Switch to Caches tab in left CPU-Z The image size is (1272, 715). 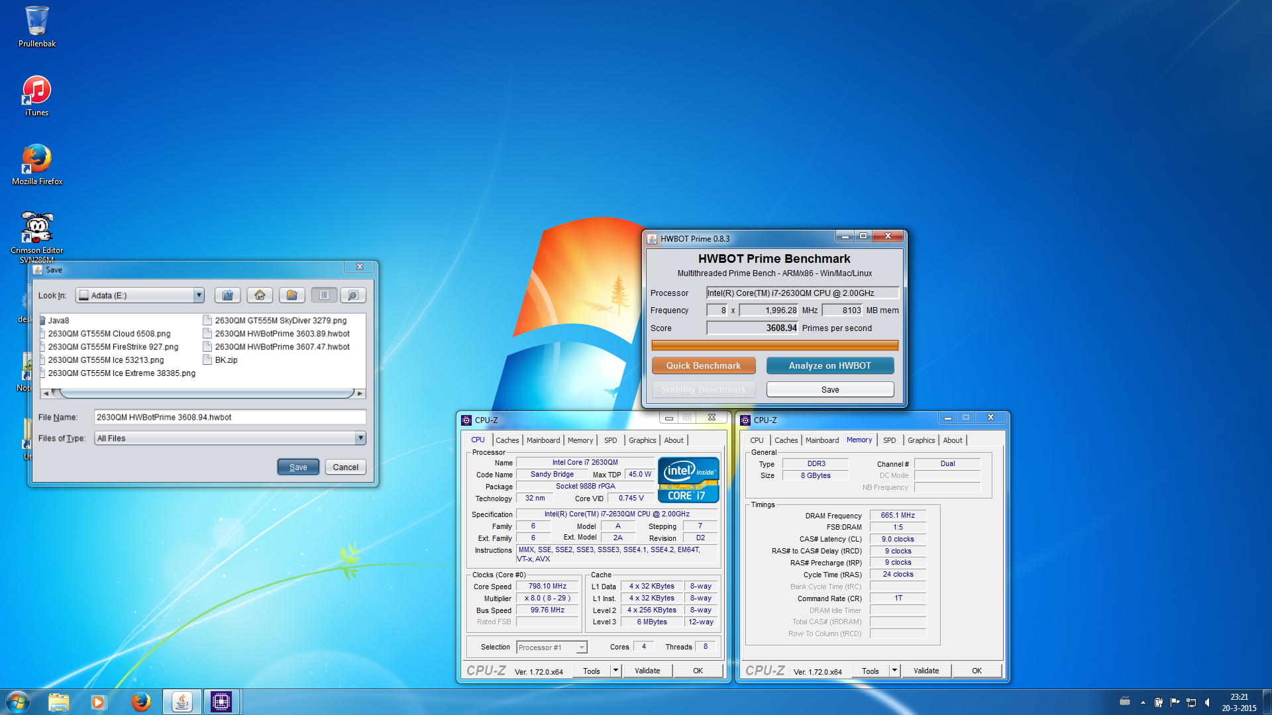[507, 440]
